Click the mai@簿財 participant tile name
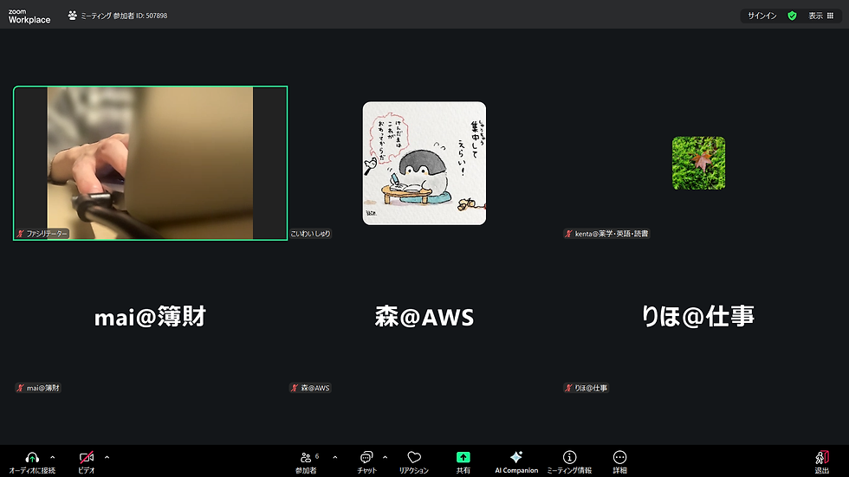849x477 pixels. (x=150, y=317)
